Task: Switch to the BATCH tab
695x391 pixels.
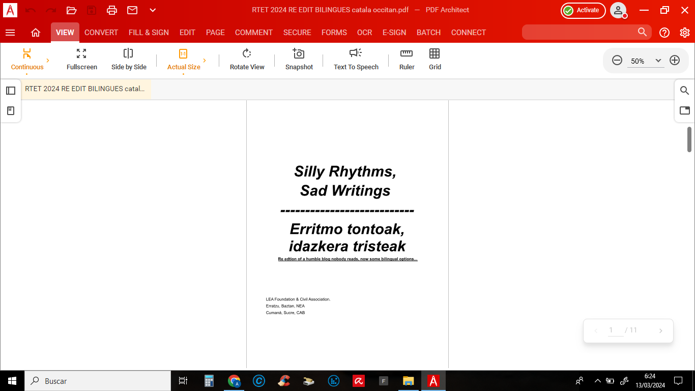Action: pos(429,33)
